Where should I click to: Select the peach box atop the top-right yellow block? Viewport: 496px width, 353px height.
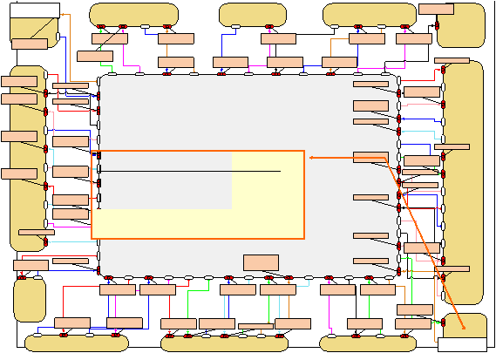[x=436, y=9]
